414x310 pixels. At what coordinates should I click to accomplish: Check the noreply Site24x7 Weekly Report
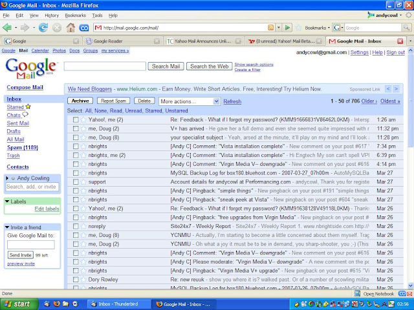coord(76,226)
